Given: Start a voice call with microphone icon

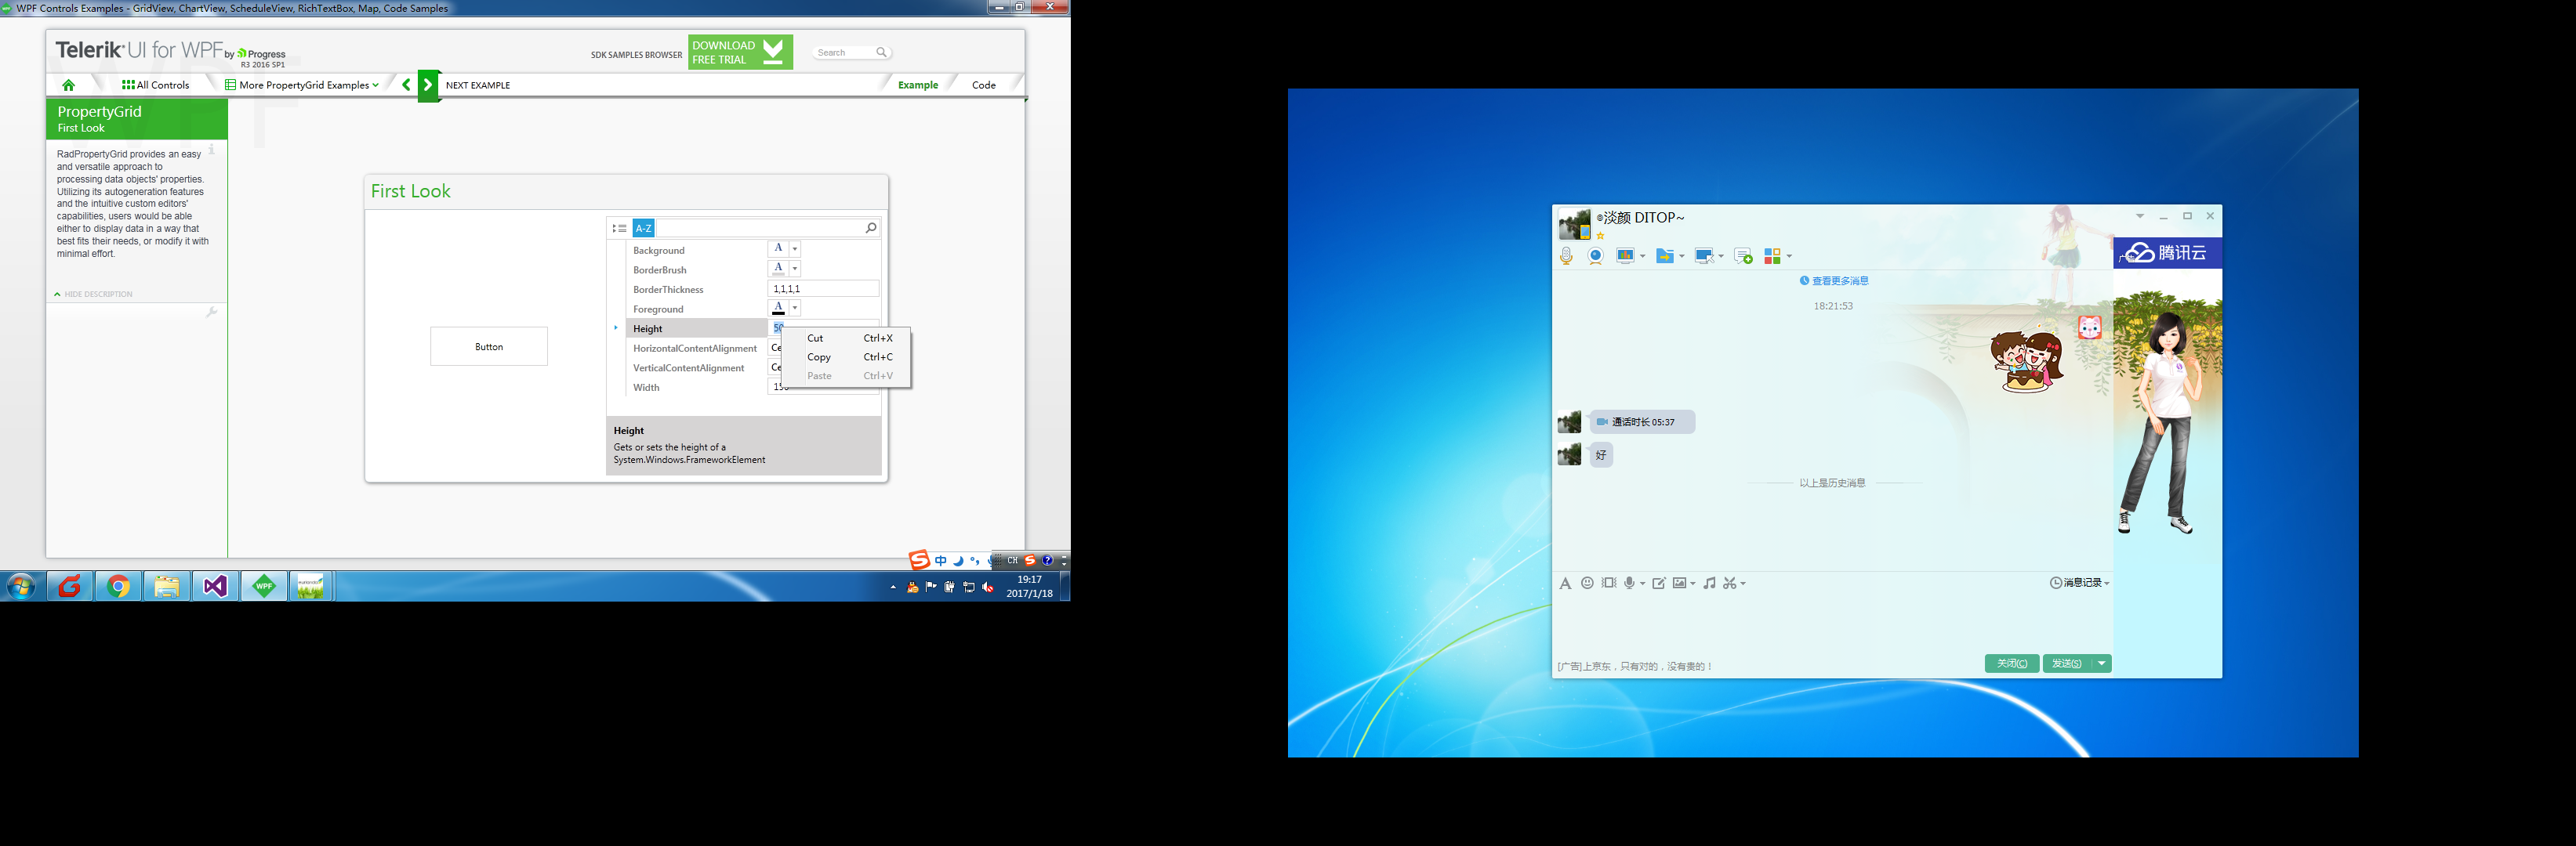Looking at the screenshot, I should coord(1566,257).
